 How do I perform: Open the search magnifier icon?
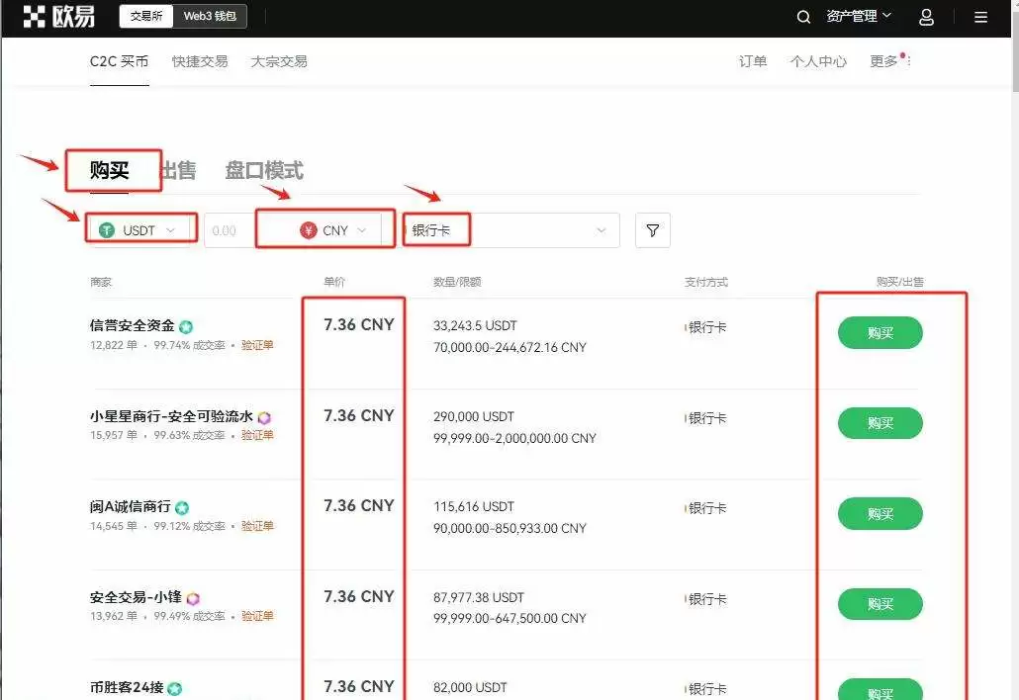point(804,17)
